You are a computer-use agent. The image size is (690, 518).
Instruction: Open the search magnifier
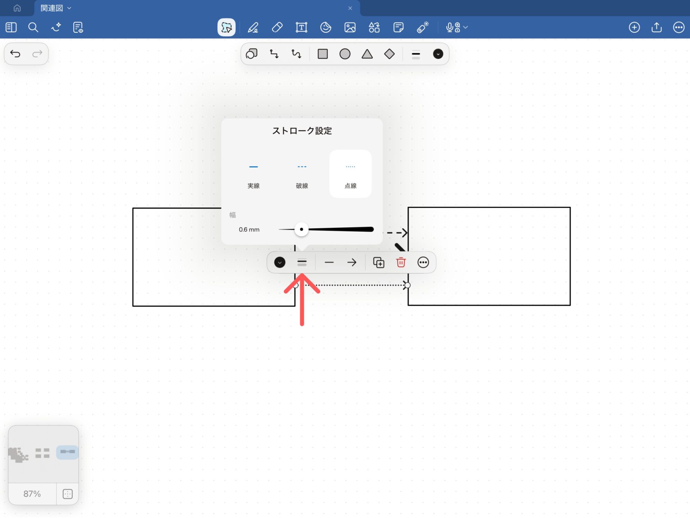click(x=33, y=27)
